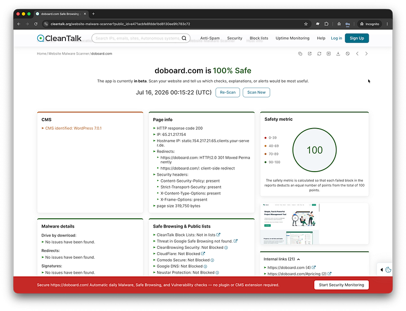406x311 pixels.
Task: Expand cookie side panel arrow
Action: click(382, 270)
